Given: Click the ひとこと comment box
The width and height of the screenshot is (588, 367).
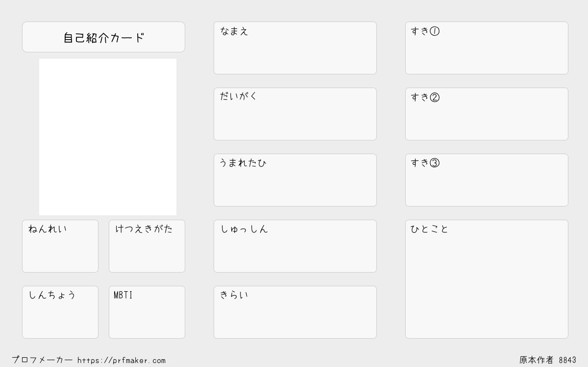Looking at the screenshot, I should coord(487,279).
